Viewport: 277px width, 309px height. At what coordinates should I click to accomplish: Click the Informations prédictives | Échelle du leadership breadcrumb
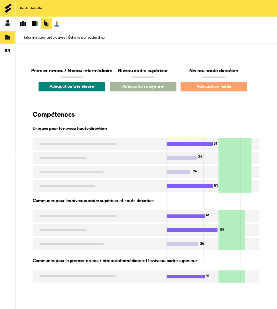coord(64,37)
